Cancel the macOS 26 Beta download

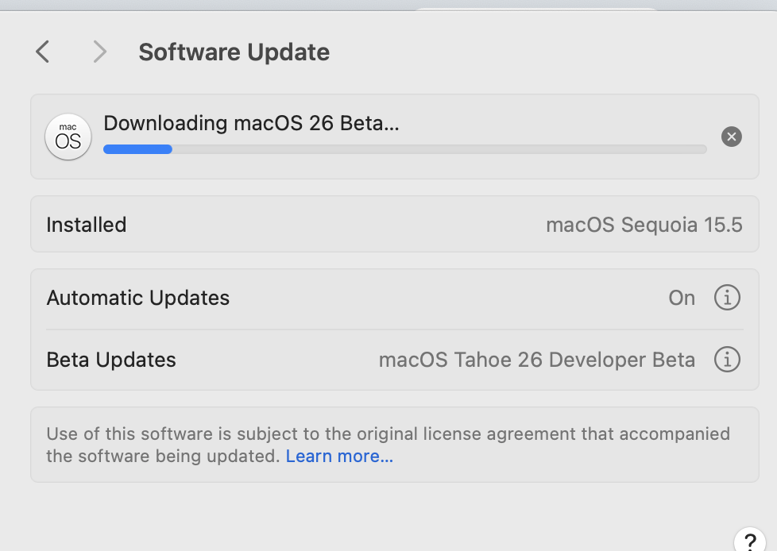731,137
